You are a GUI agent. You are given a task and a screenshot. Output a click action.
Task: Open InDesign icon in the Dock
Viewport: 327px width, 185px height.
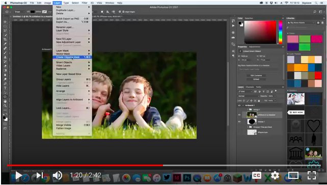177,178
